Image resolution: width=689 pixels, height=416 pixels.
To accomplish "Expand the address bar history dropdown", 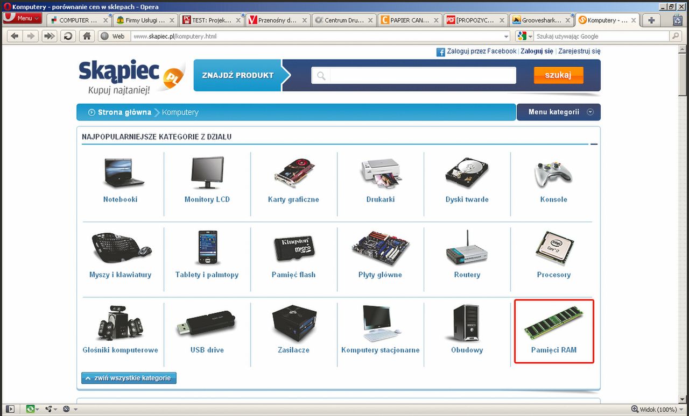I will click(x=506, y=37).
